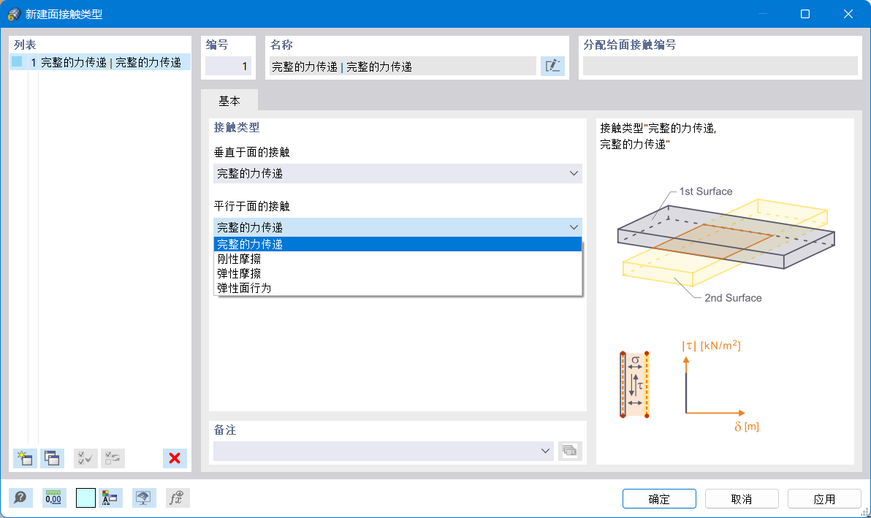The image size is (871, 518).
Task: Delete contact type with the red X icon
Action: 173,458
